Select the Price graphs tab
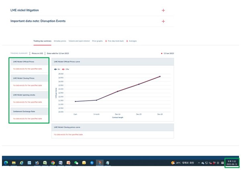 coord(97,41)
